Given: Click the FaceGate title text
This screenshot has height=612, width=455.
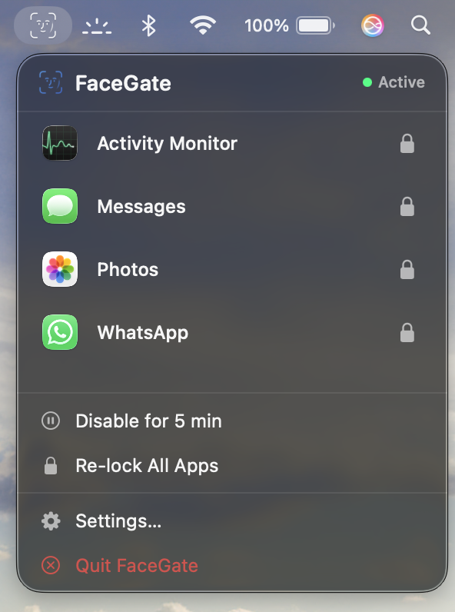Looking at the screenshot, I should pyautogui.click(x=123, y=83).
